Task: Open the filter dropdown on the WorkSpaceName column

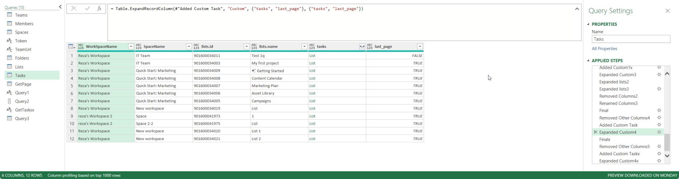Action: [131, 47]
